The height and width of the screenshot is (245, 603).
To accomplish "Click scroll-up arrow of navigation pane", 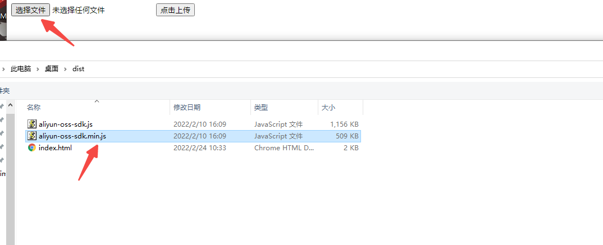I will pos(10,105).
